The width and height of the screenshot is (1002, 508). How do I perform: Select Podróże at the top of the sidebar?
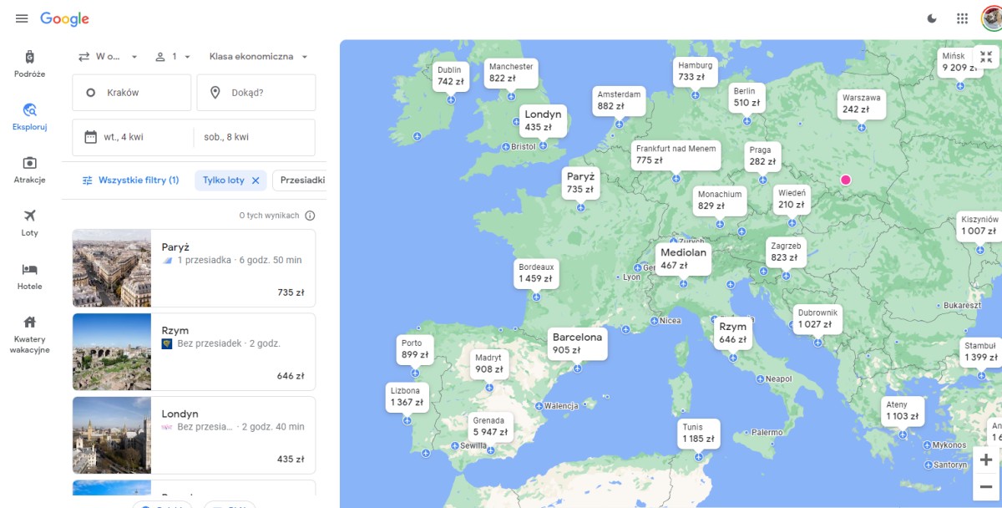point(29,63)
